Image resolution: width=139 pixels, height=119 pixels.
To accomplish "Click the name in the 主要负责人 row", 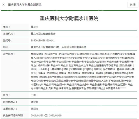I will coord(34,109).
